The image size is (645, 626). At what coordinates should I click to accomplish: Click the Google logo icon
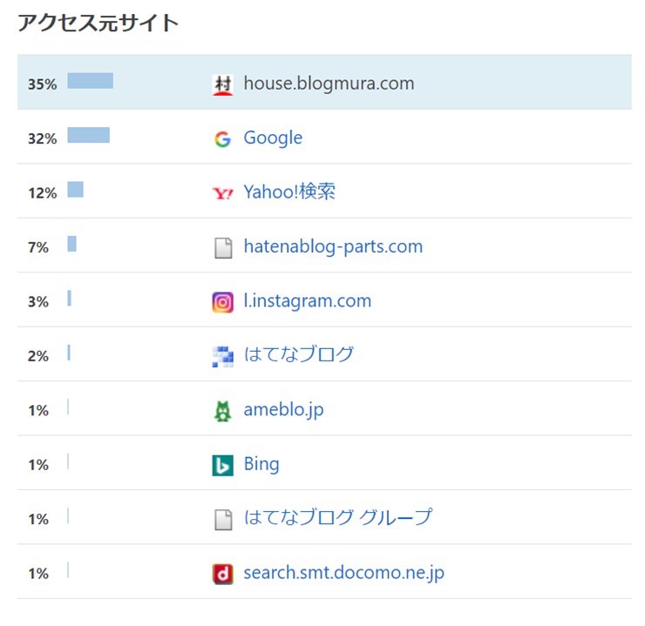[223, 138]
